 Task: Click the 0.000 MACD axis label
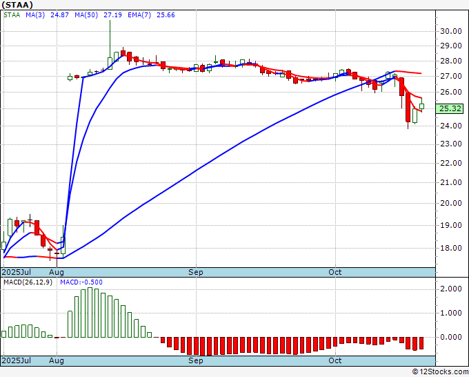pyautogui.click(x=451, y=338)
